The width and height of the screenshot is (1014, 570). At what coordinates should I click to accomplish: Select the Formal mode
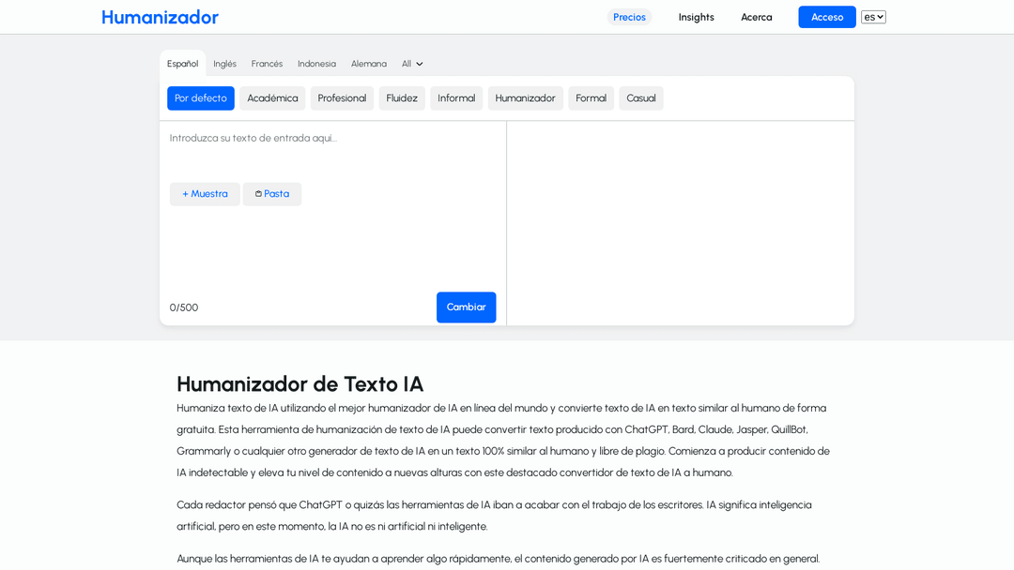click(x=591, y=98)
